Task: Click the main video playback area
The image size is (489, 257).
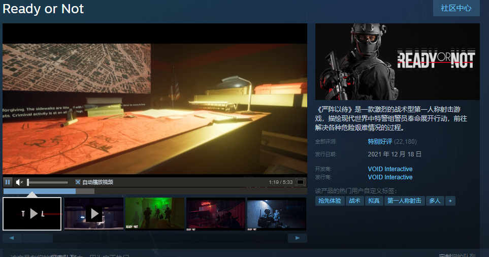Action: point(155,99)
